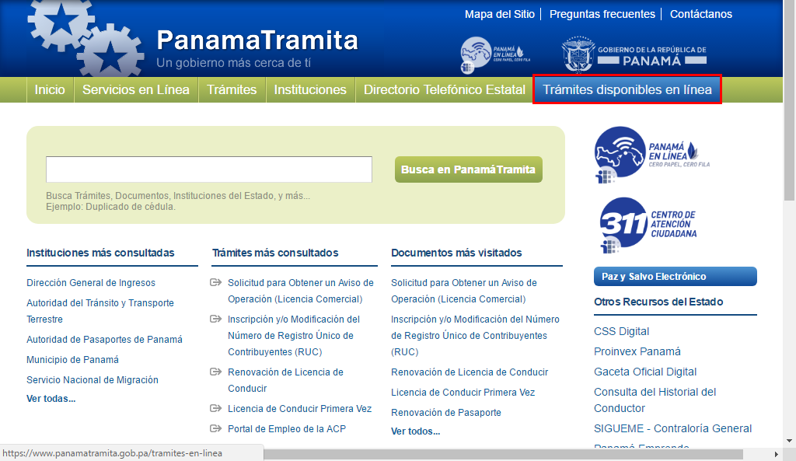The height and width of the screenshot is (461, 796).
Task: Open Gaceta Oficial Digital link
Action: tap(645, 372)
